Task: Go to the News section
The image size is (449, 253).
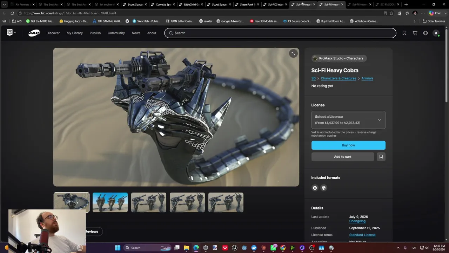Action: pyautogui.click(x=136, y=33)
